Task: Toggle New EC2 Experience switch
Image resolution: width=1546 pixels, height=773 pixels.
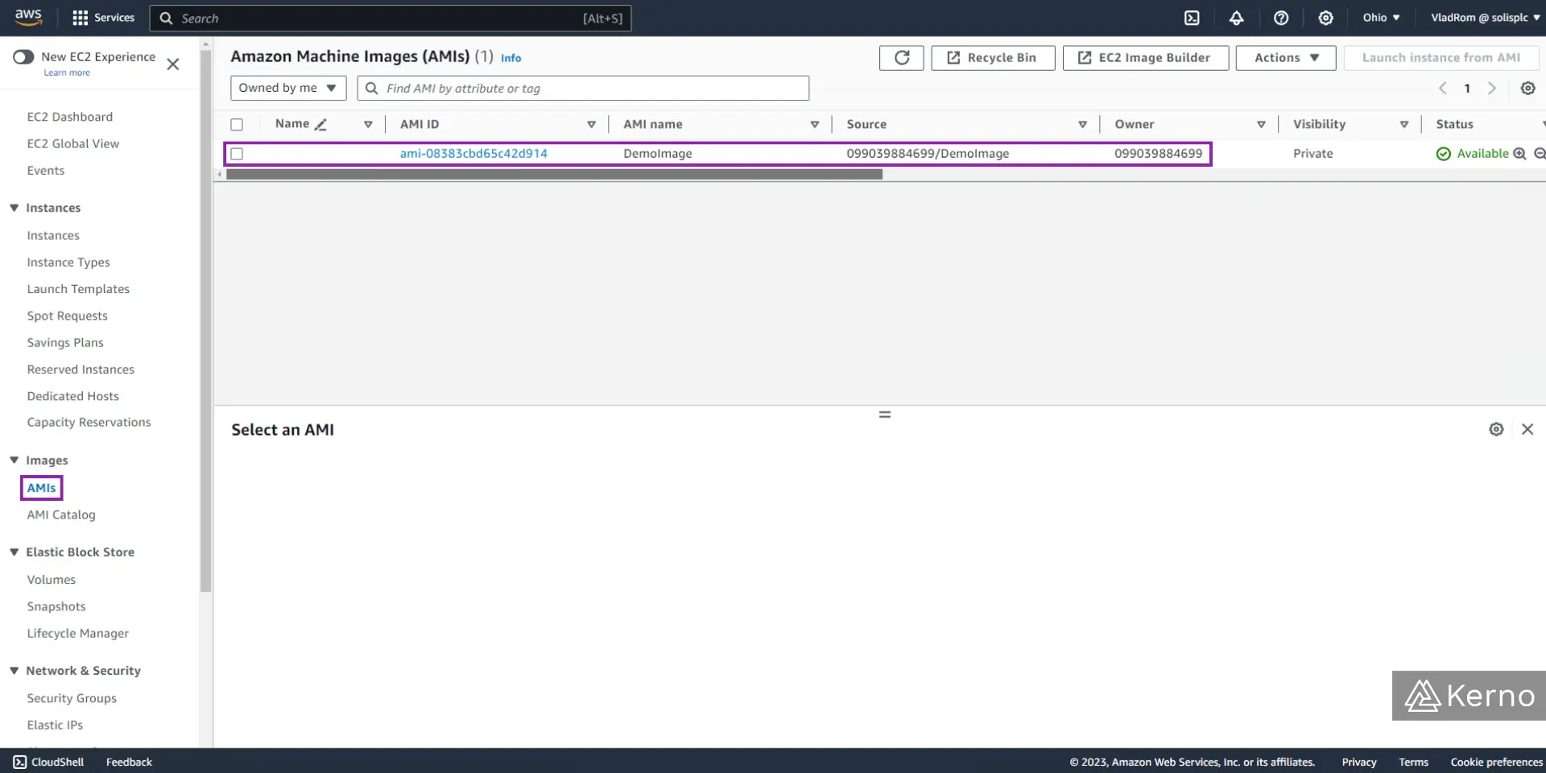Action: (x=23, y=56)
